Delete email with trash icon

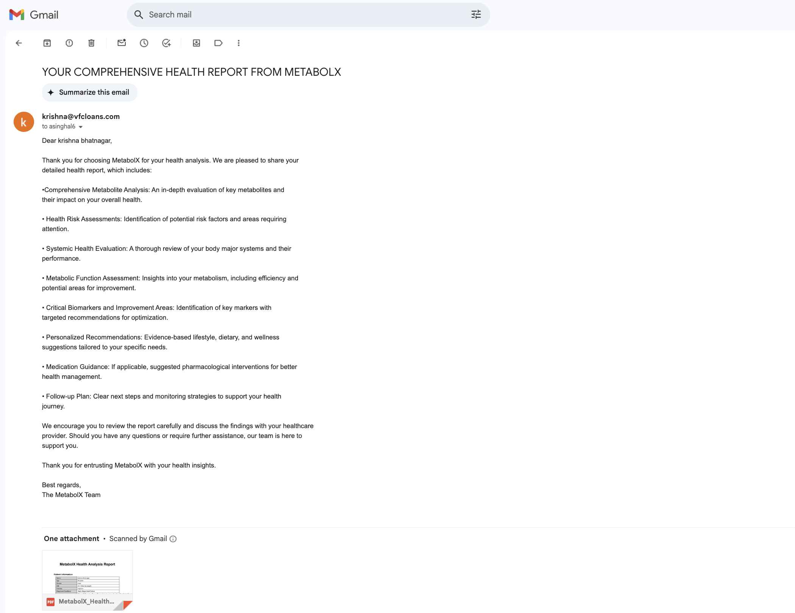tap(91, 43)
